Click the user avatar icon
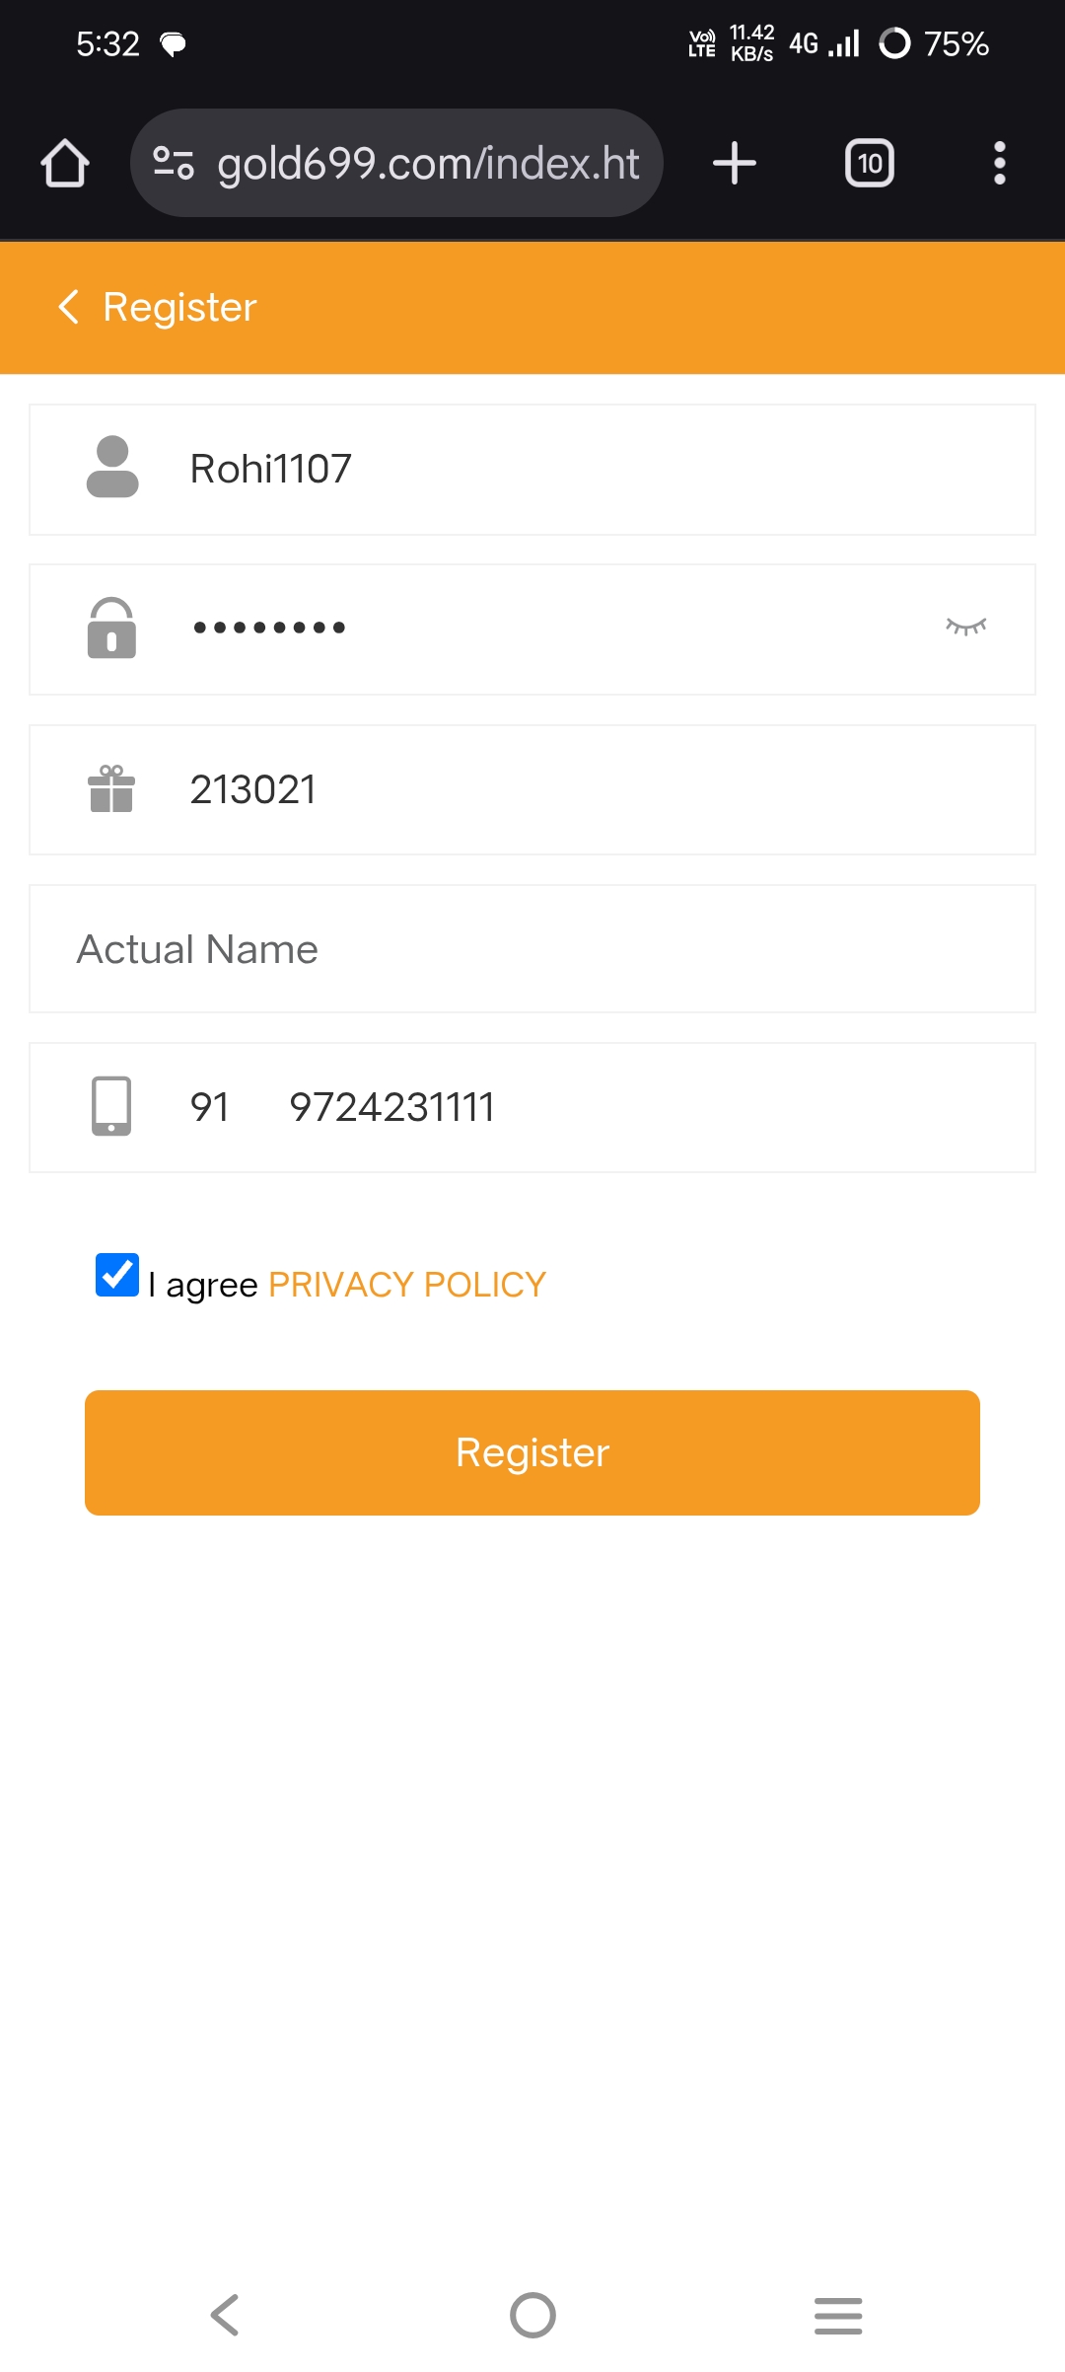 (x=112, y=468)
